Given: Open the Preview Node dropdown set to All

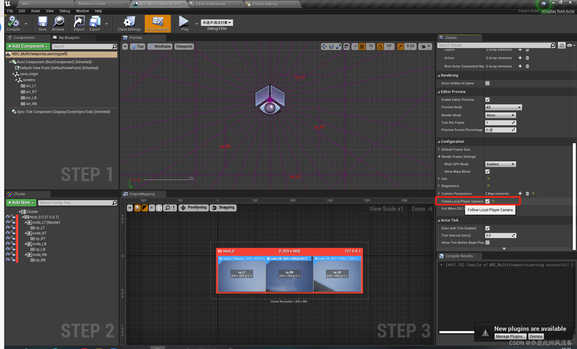Looking at the screenshot, I should pyautogui.click(x=503, y=107).
